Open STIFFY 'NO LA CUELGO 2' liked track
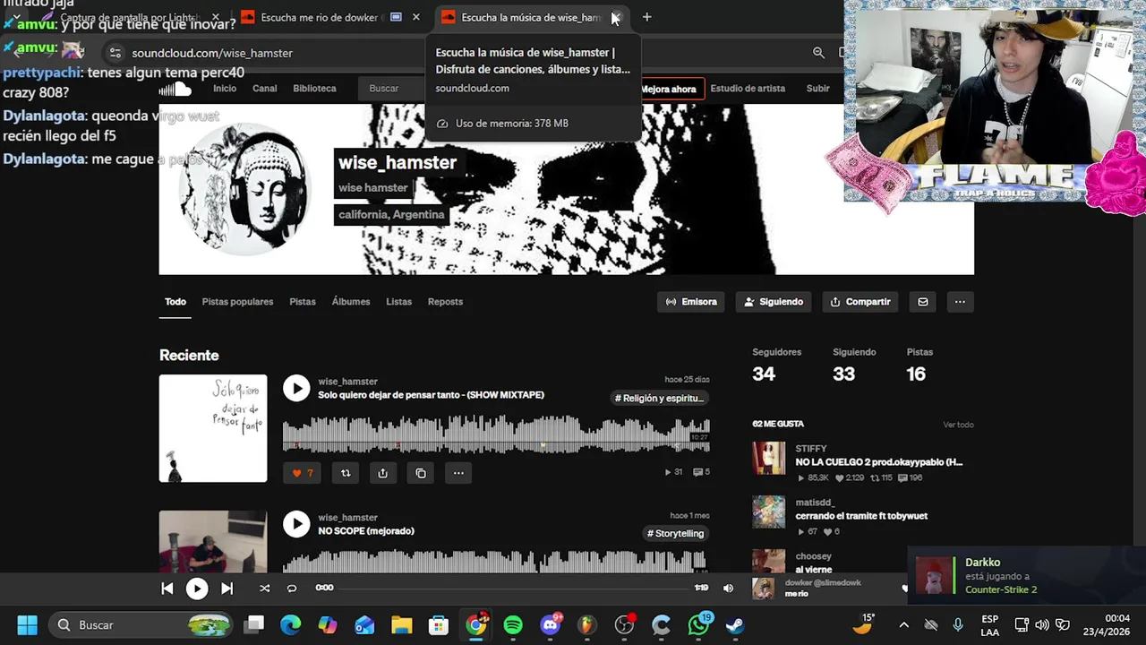Image resolution: width=1146 pixels, height=645 pixels. pyautogui.click(x=878, y=462)
